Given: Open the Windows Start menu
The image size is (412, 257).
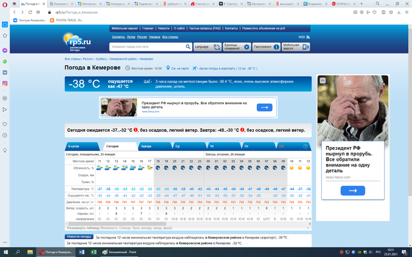Looking at the screenshot, I should (5, 252).
